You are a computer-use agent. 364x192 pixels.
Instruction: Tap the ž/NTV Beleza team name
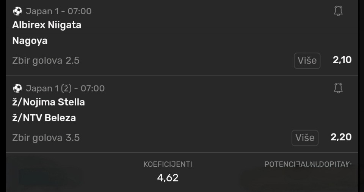pyautogui.click(x=44, y=118)
